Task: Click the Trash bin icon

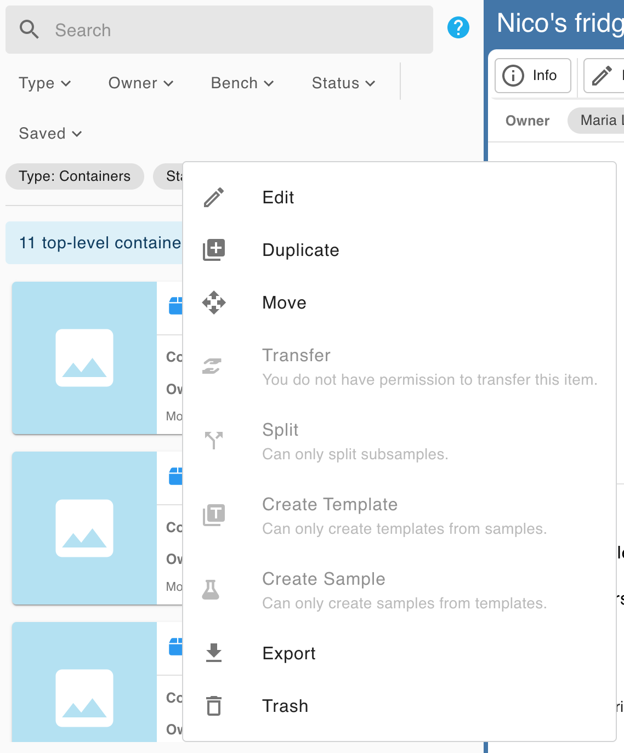Action: 214,705
